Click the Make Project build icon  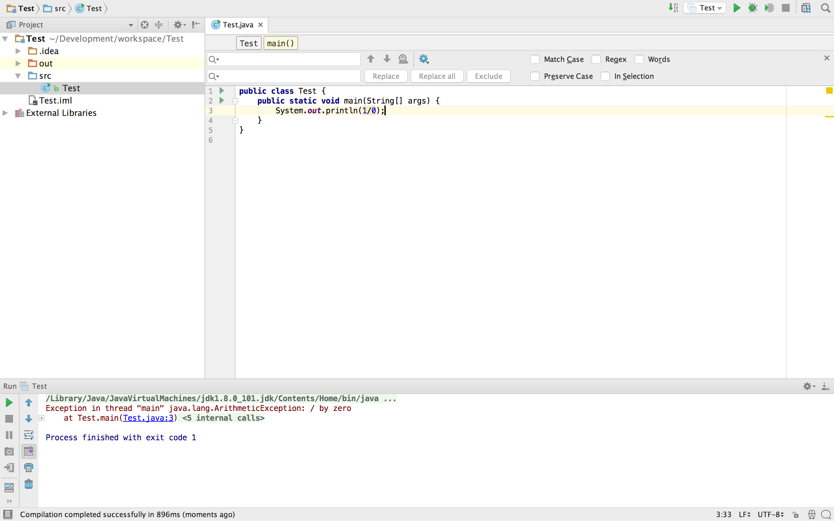[x=673, y=8]
